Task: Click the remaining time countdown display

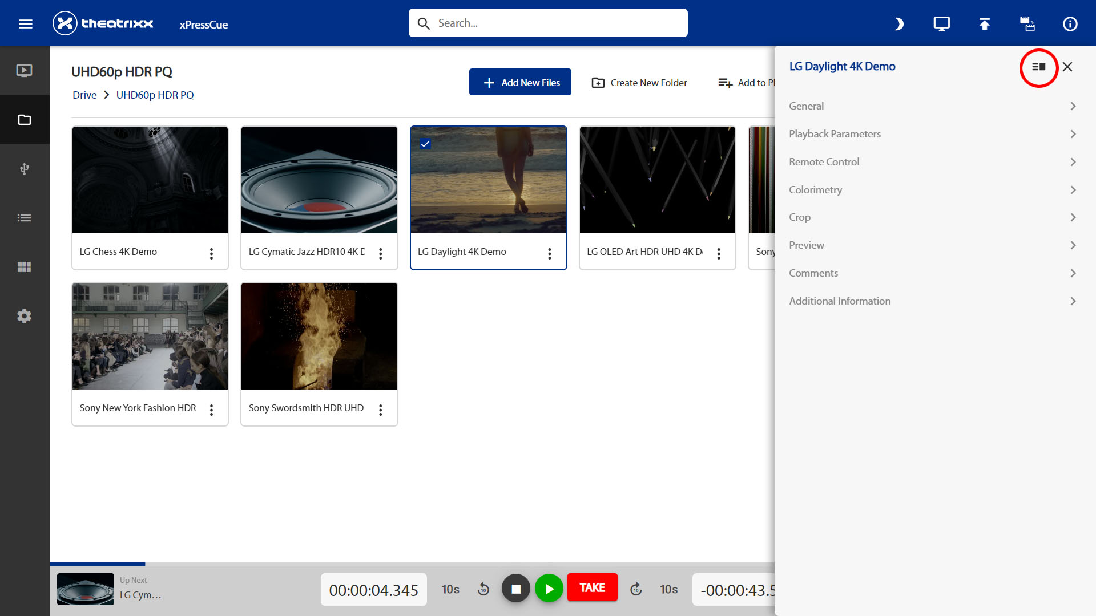Action: click(734, 590)
